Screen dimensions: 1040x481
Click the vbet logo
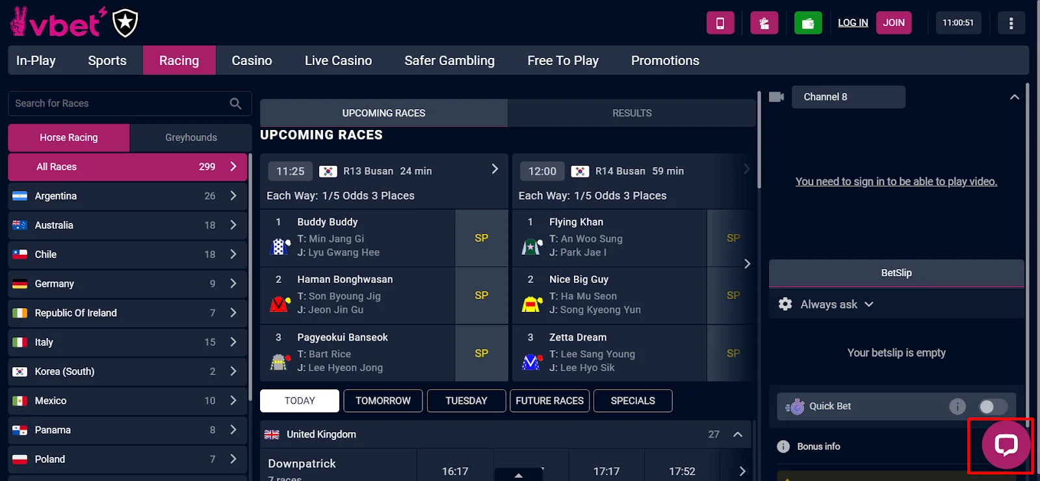58,23
